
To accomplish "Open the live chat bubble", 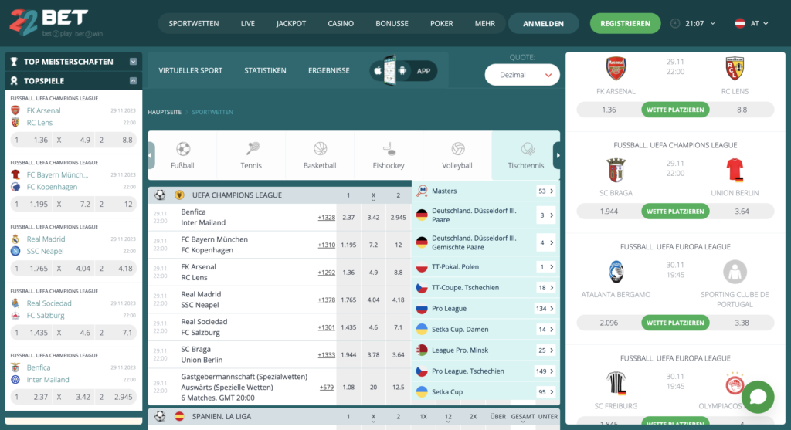I will pyautogui.click(x=758, y=397).
